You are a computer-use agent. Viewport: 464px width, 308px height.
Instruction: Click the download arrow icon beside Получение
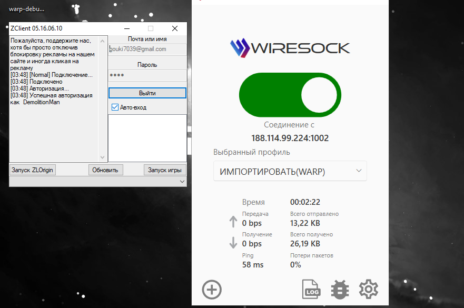click(x=233, y=242)
